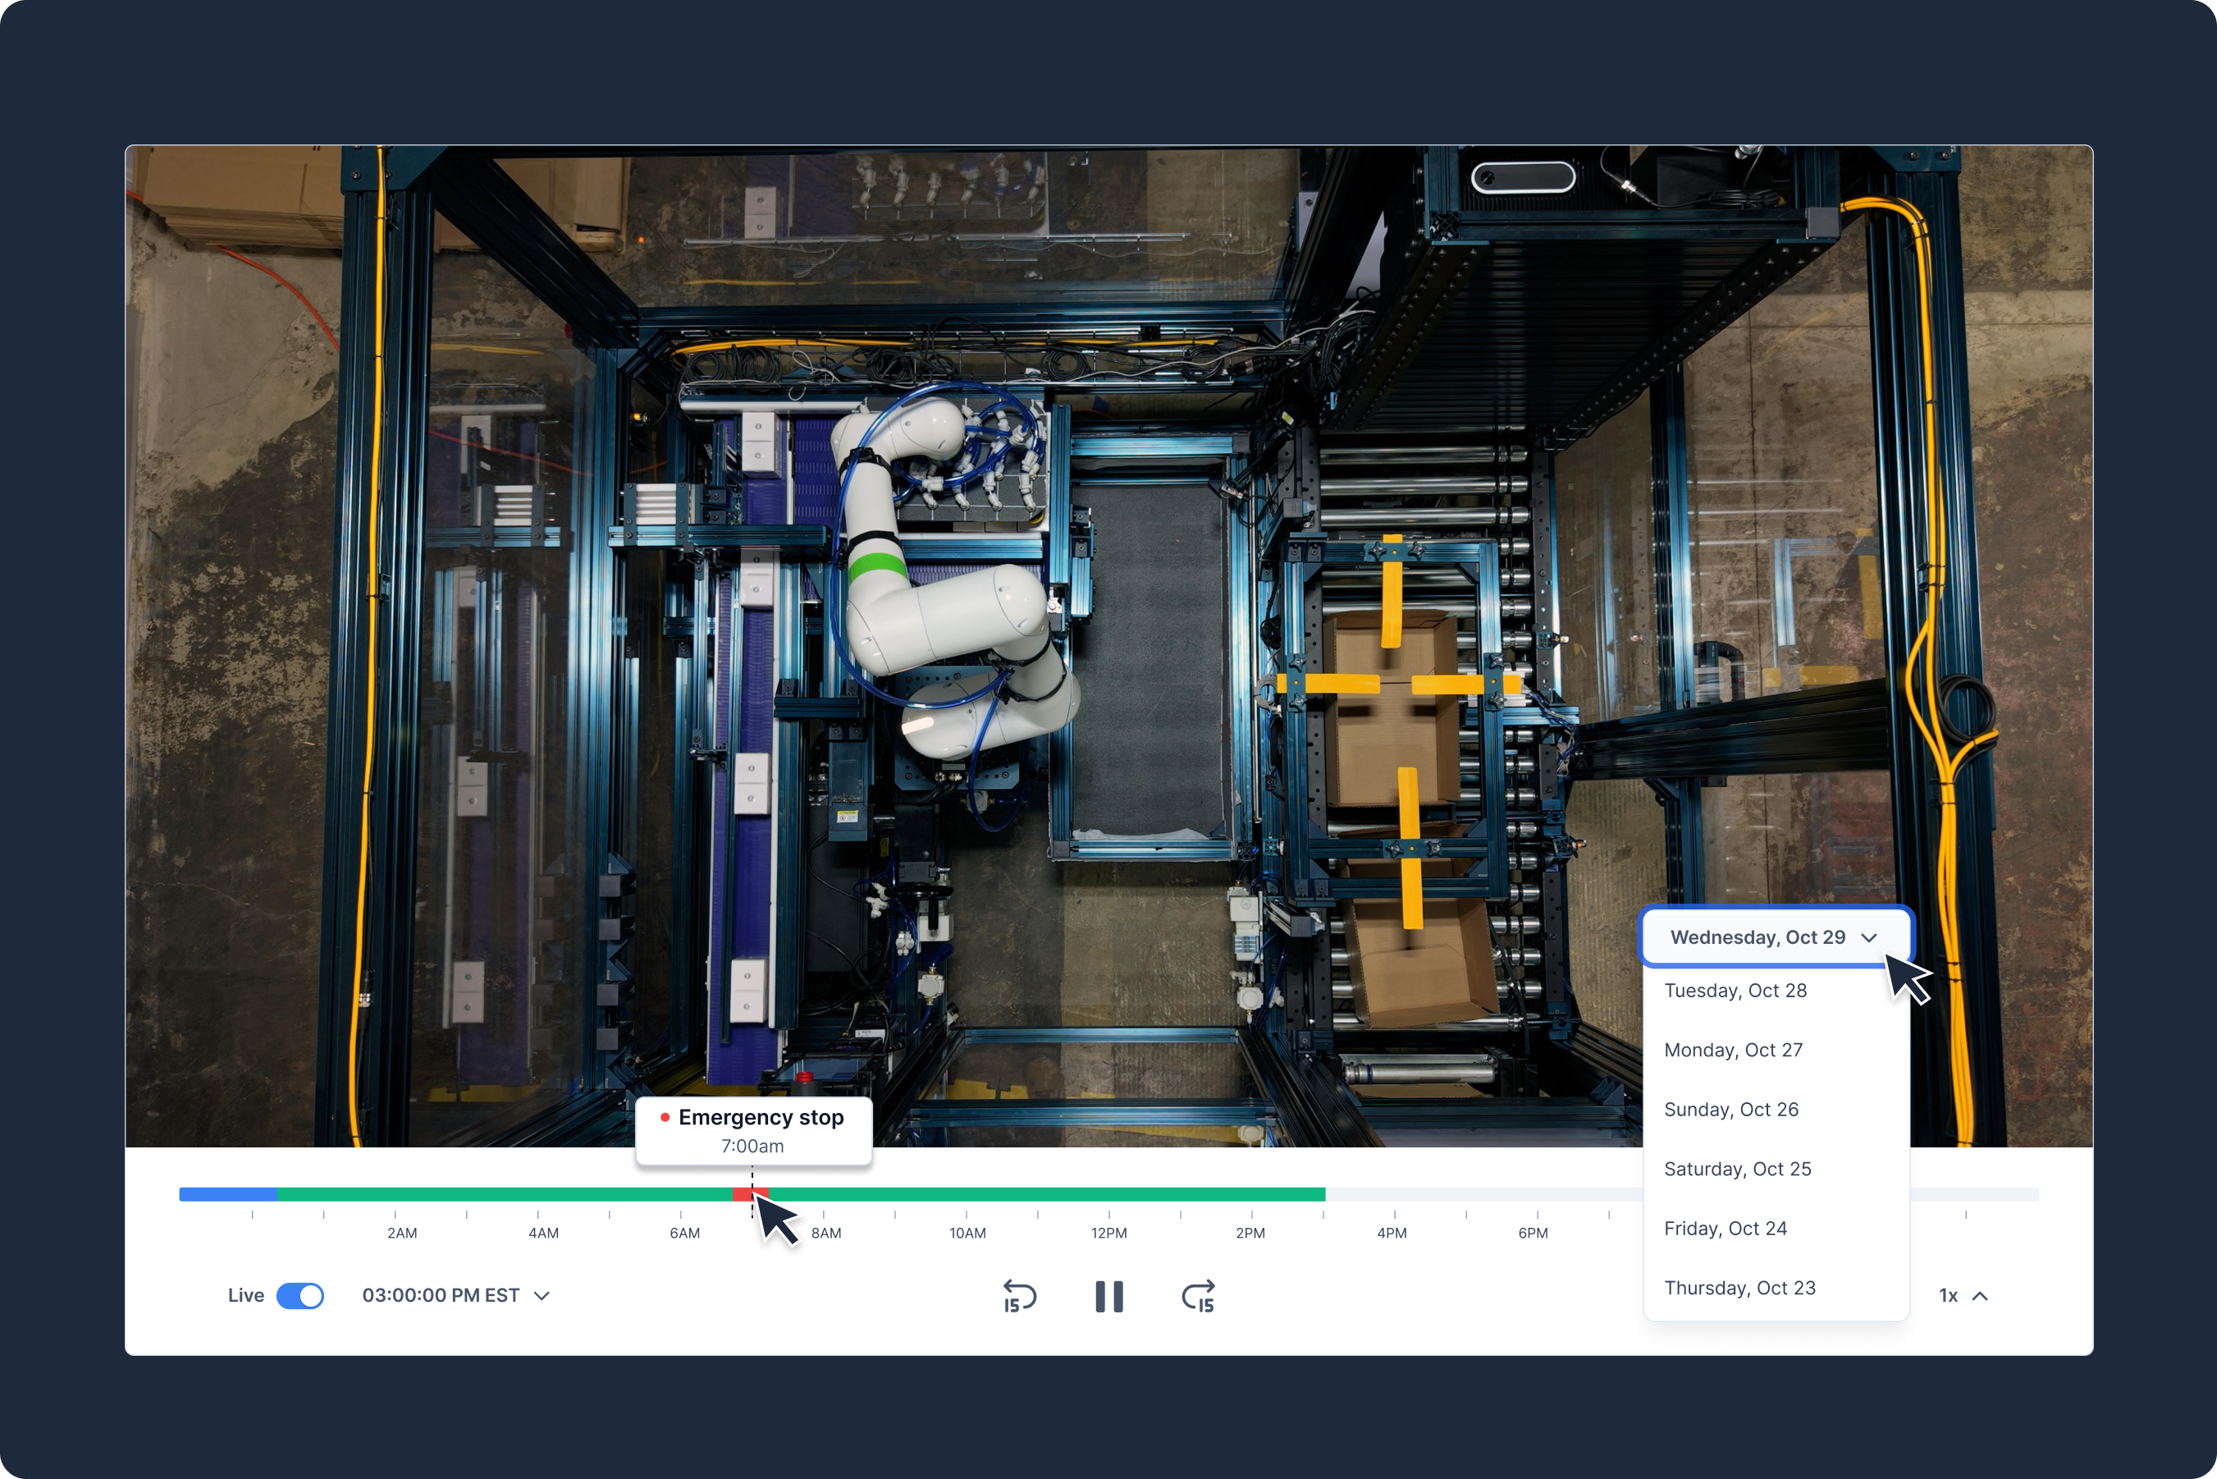Click the 8AM label on timeline
Screen dimensions: 2217x1479
[826, 1233]
